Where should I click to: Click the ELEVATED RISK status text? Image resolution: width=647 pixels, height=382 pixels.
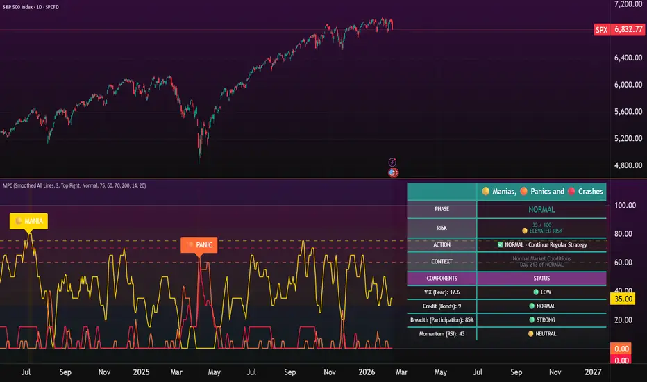[546, 231]
